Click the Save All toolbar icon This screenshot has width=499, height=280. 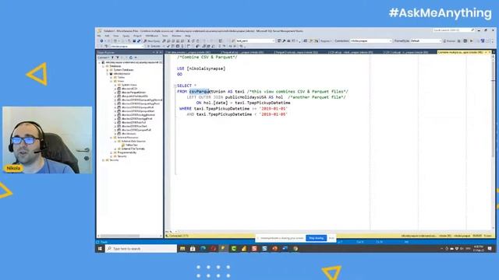(139, 41)
